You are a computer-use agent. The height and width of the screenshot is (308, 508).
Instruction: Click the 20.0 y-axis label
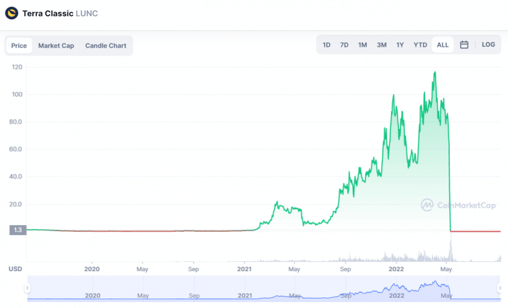coord(15,204)
